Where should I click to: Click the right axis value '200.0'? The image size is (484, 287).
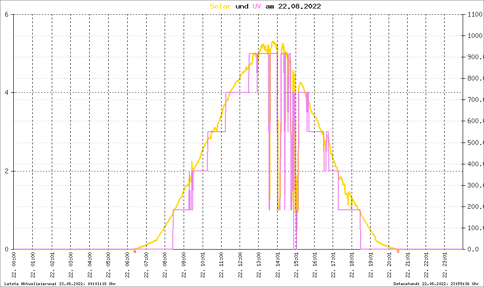475,206
